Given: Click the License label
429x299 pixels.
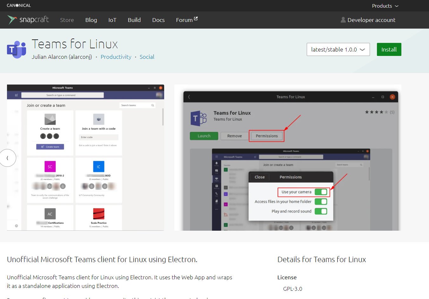Looking at the screenshot, I should point(287,277).
